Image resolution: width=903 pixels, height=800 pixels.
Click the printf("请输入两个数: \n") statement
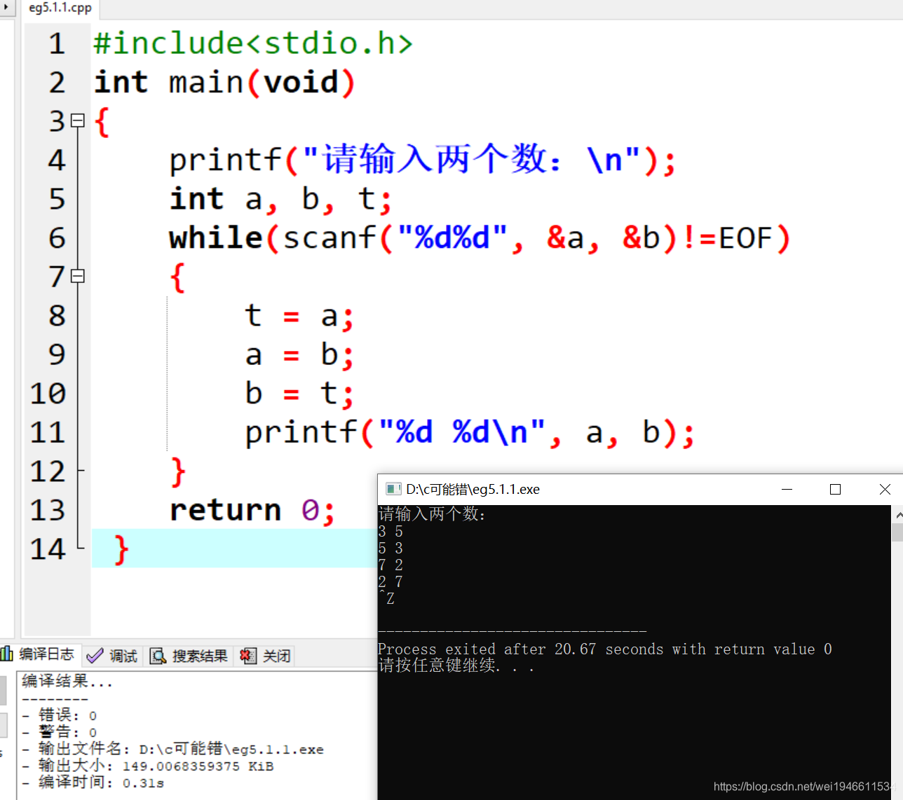(x=422, y=160)
